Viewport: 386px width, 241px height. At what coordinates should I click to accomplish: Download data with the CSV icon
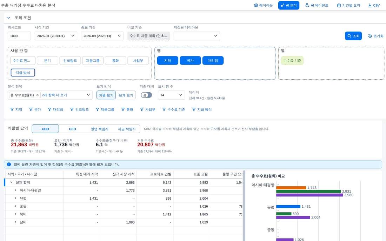[374, 5]
